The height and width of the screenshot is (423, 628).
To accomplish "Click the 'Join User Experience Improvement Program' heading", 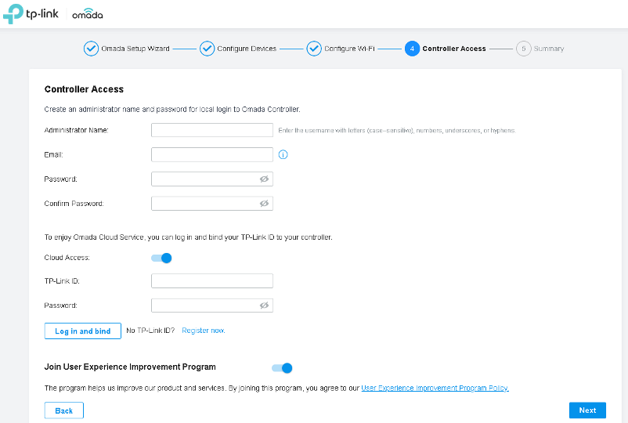I will [x=130, y=367].
